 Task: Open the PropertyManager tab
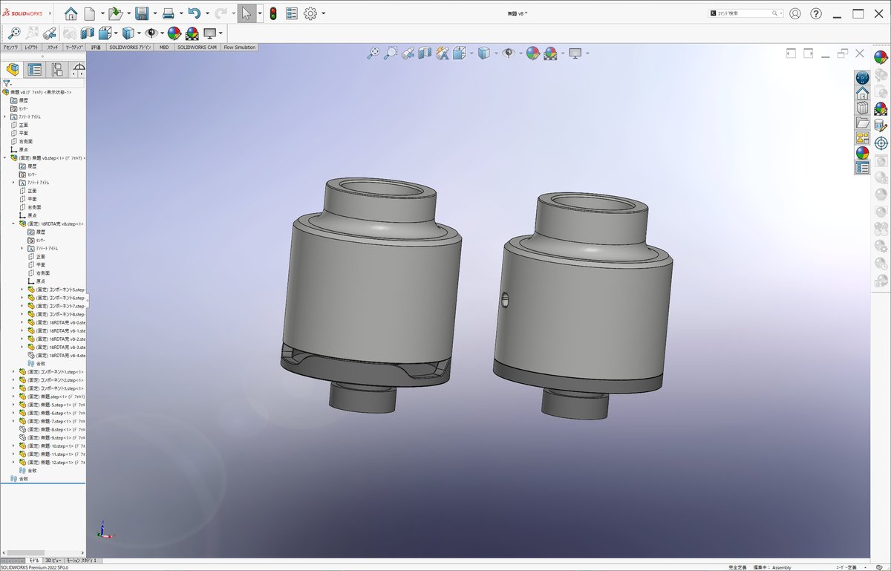pos(34,70)
